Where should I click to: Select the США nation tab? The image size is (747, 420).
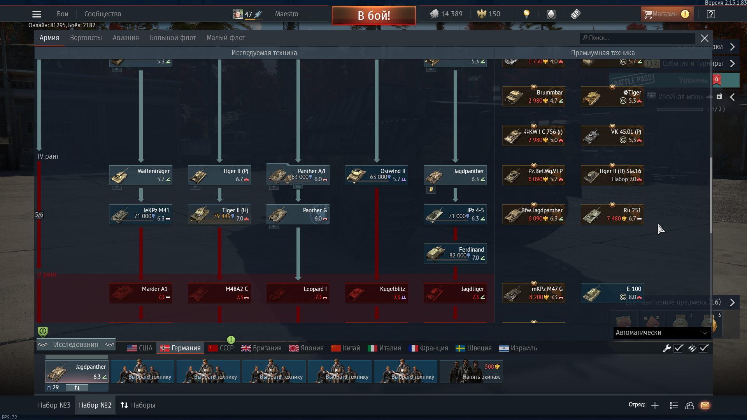coord(140,348)
